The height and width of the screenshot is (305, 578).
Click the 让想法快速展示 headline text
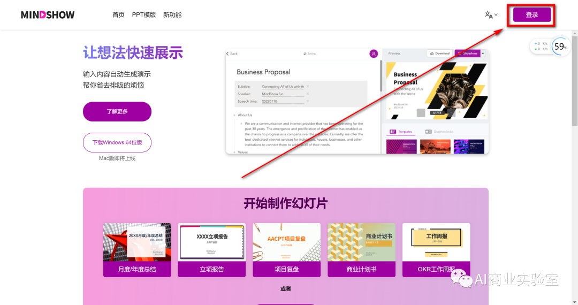pos(133,52)
